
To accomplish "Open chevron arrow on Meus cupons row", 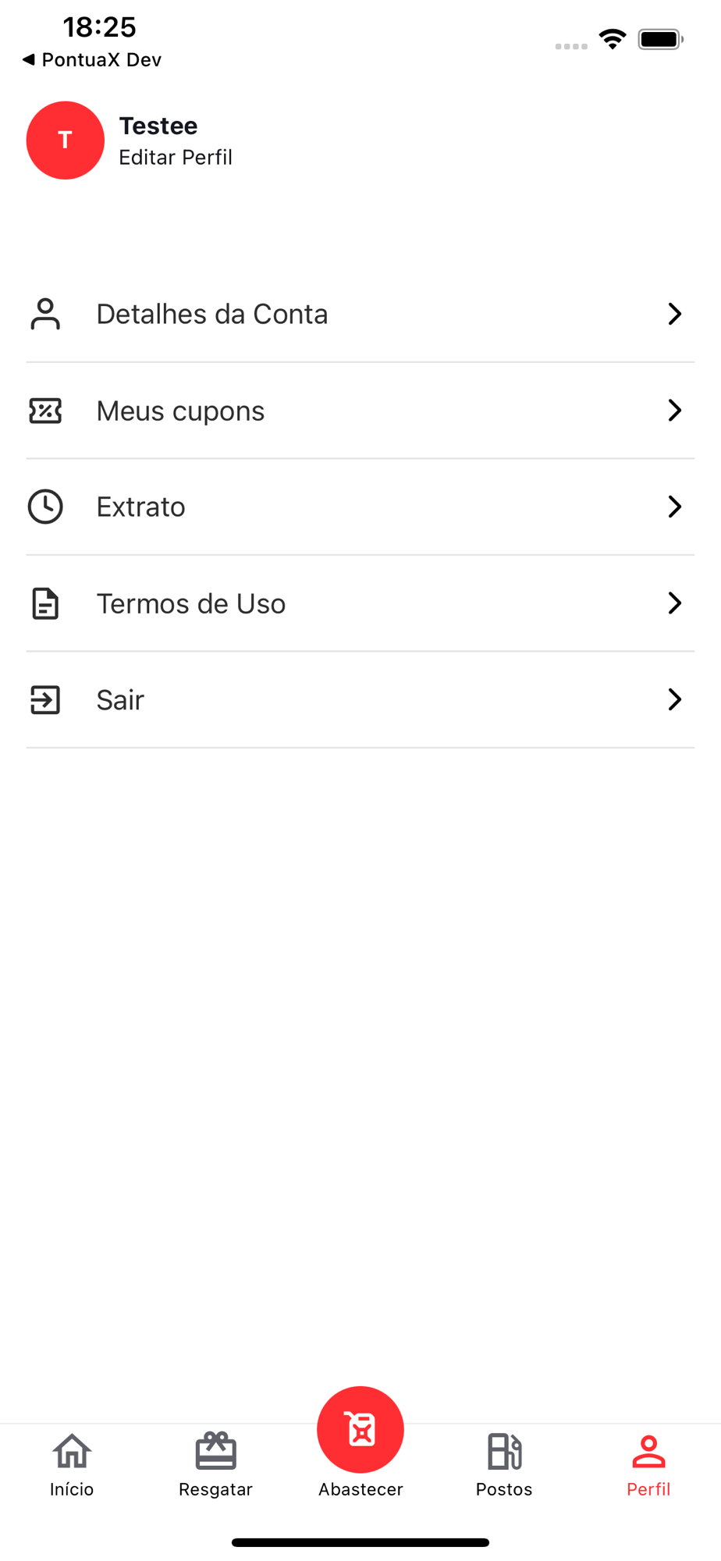I will [x=675, y=411].
